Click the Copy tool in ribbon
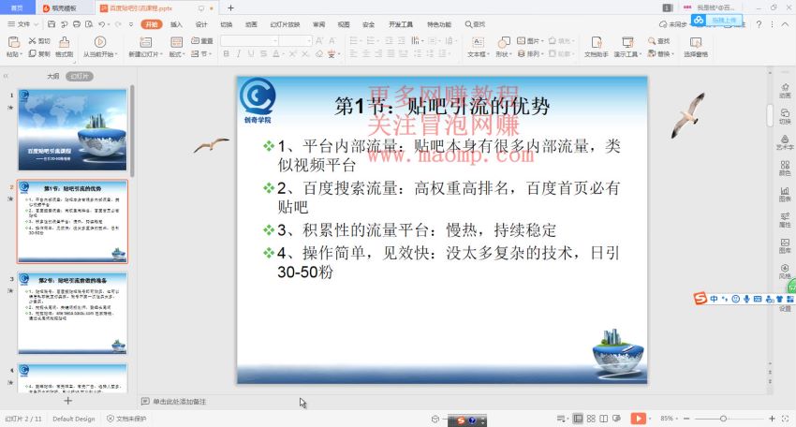The image size is (796, 427). pyautogui.click(x=39, y=53)
